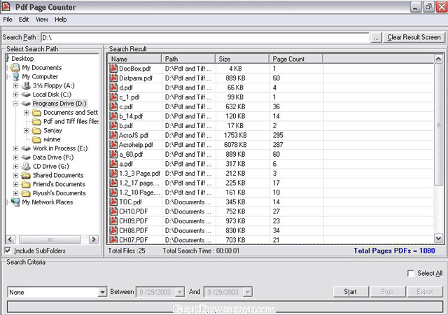Click the floppy drive icon for A:
The image size is (448, 315).
(26, 85)
